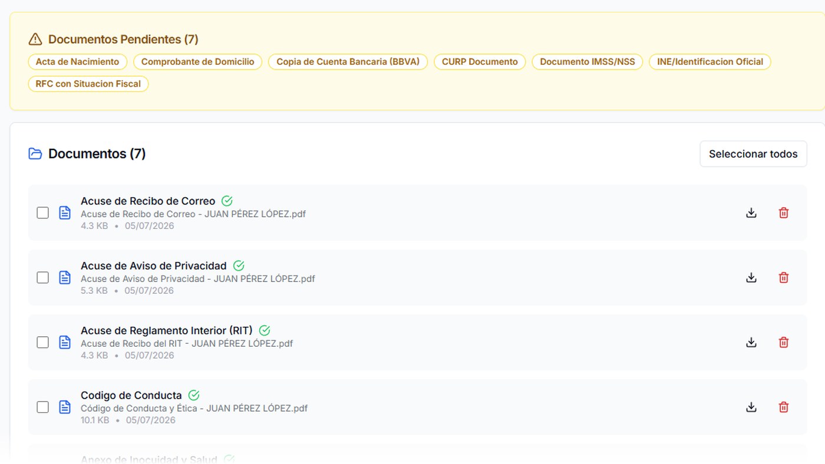Download Codigo de Conducta file
The image size is (825, 464).
pyautogui.click(x=751, y=407)
